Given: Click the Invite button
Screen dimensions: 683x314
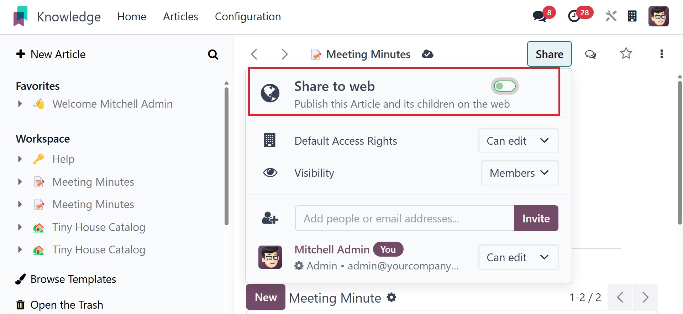Looking at the screenshot, I should point(536,218).
